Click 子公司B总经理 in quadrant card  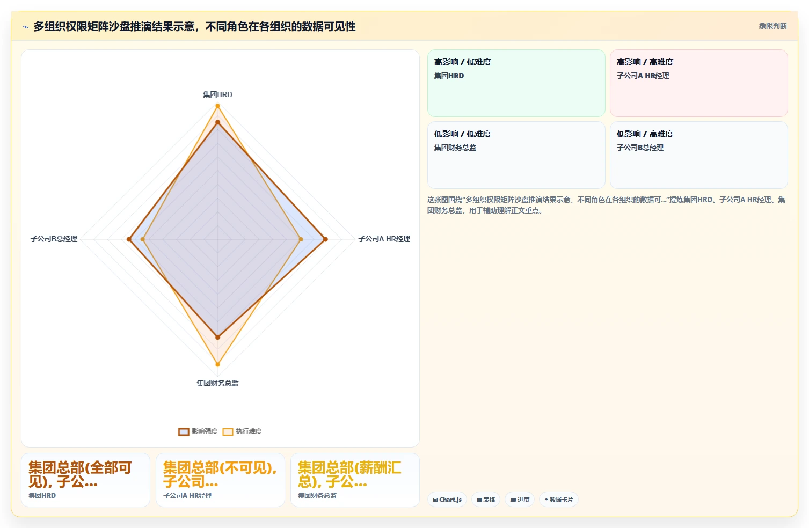(640, 148)
